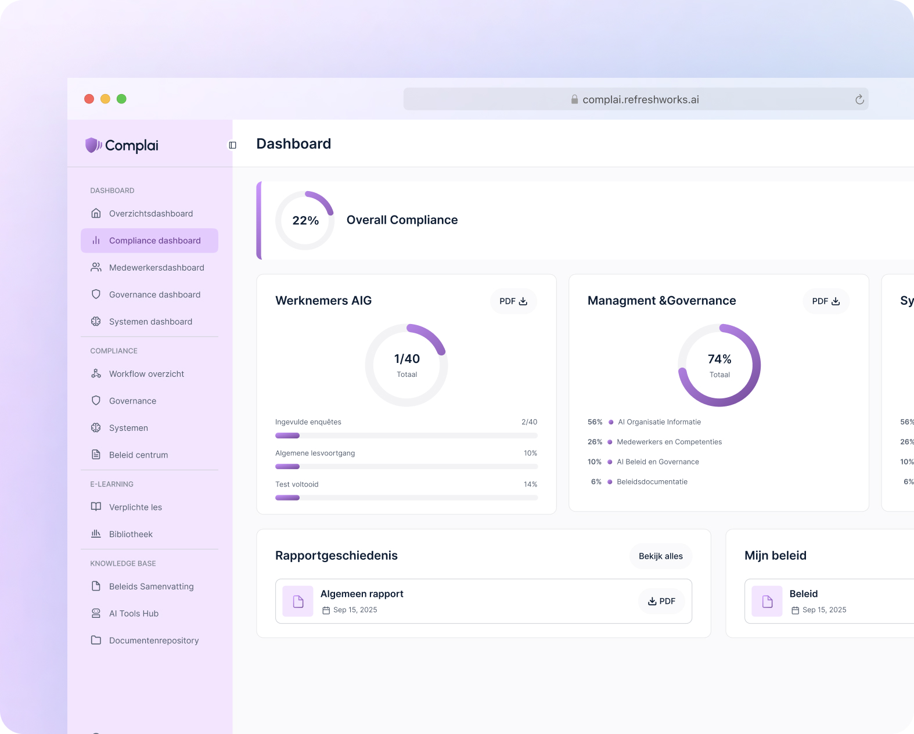Download the Werknemers AIG PDF
This screenshot has height=734, width=914.
pyautogui.click(x=513, y=301)
